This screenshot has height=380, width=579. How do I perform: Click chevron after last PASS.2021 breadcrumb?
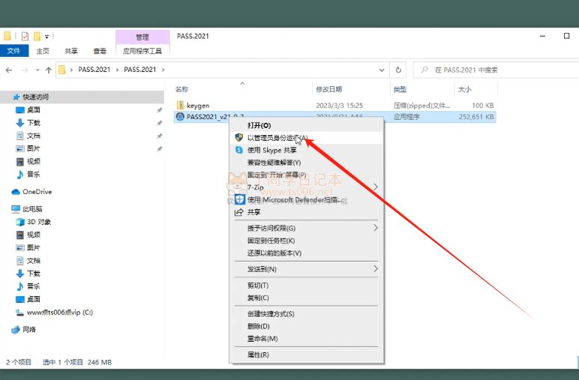tap(163, 70)
